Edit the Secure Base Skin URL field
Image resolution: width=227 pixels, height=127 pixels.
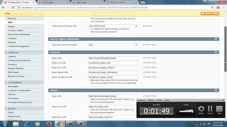112,117
